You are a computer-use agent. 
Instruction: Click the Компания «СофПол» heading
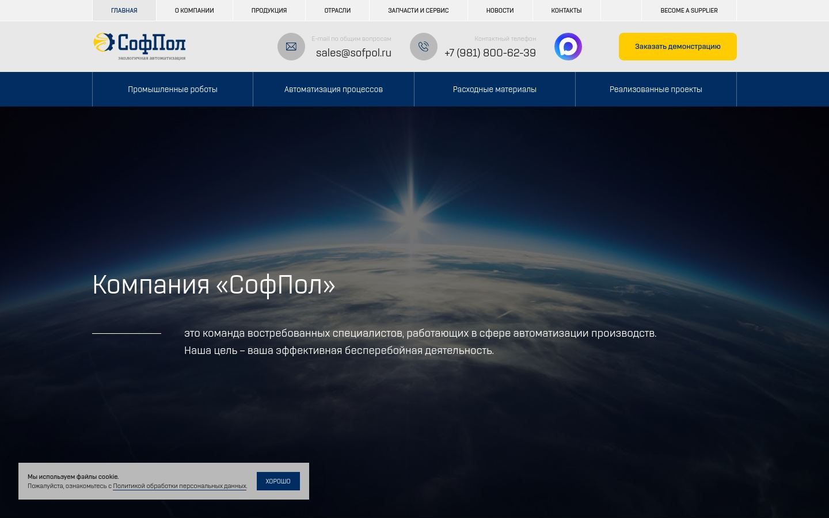click(214, 285)
